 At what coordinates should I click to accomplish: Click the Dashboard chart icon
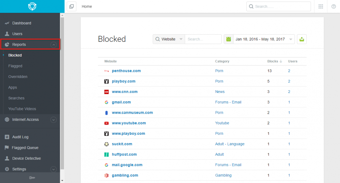(7, 23)
